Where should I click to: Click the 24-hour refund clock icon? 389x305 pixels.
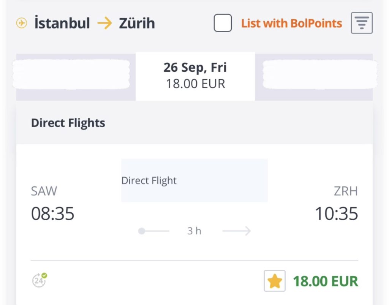39,280
